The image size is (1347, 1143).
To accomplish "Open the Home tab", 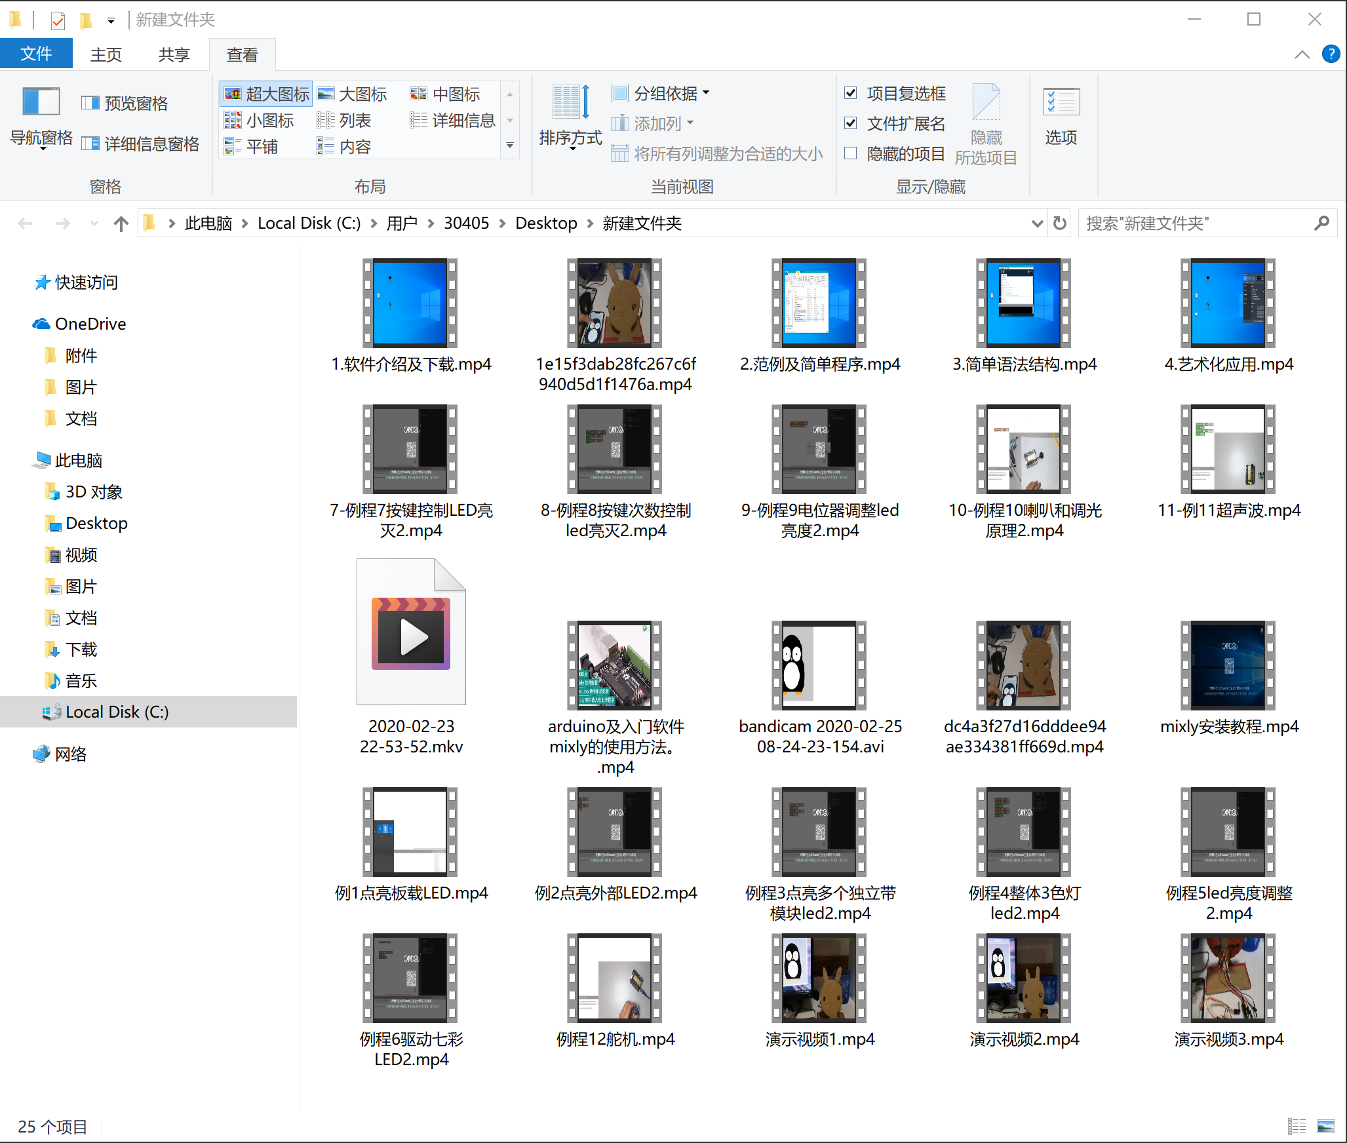I will (x=106, y=55).
